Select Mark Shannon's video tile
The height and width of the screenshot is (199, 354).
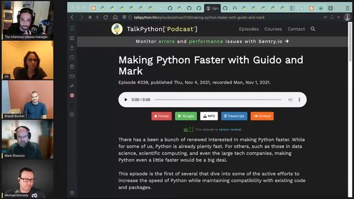[x=28, y=139]
